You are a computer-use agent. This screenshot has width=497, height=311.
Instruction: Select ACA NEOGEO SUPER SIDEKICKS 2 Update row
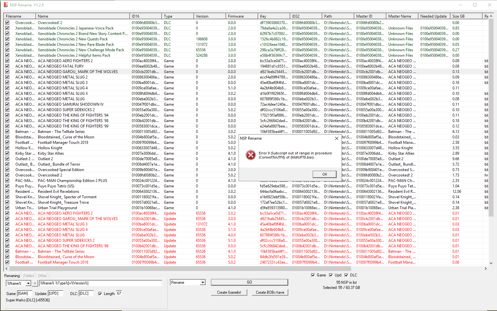[246, 241]
